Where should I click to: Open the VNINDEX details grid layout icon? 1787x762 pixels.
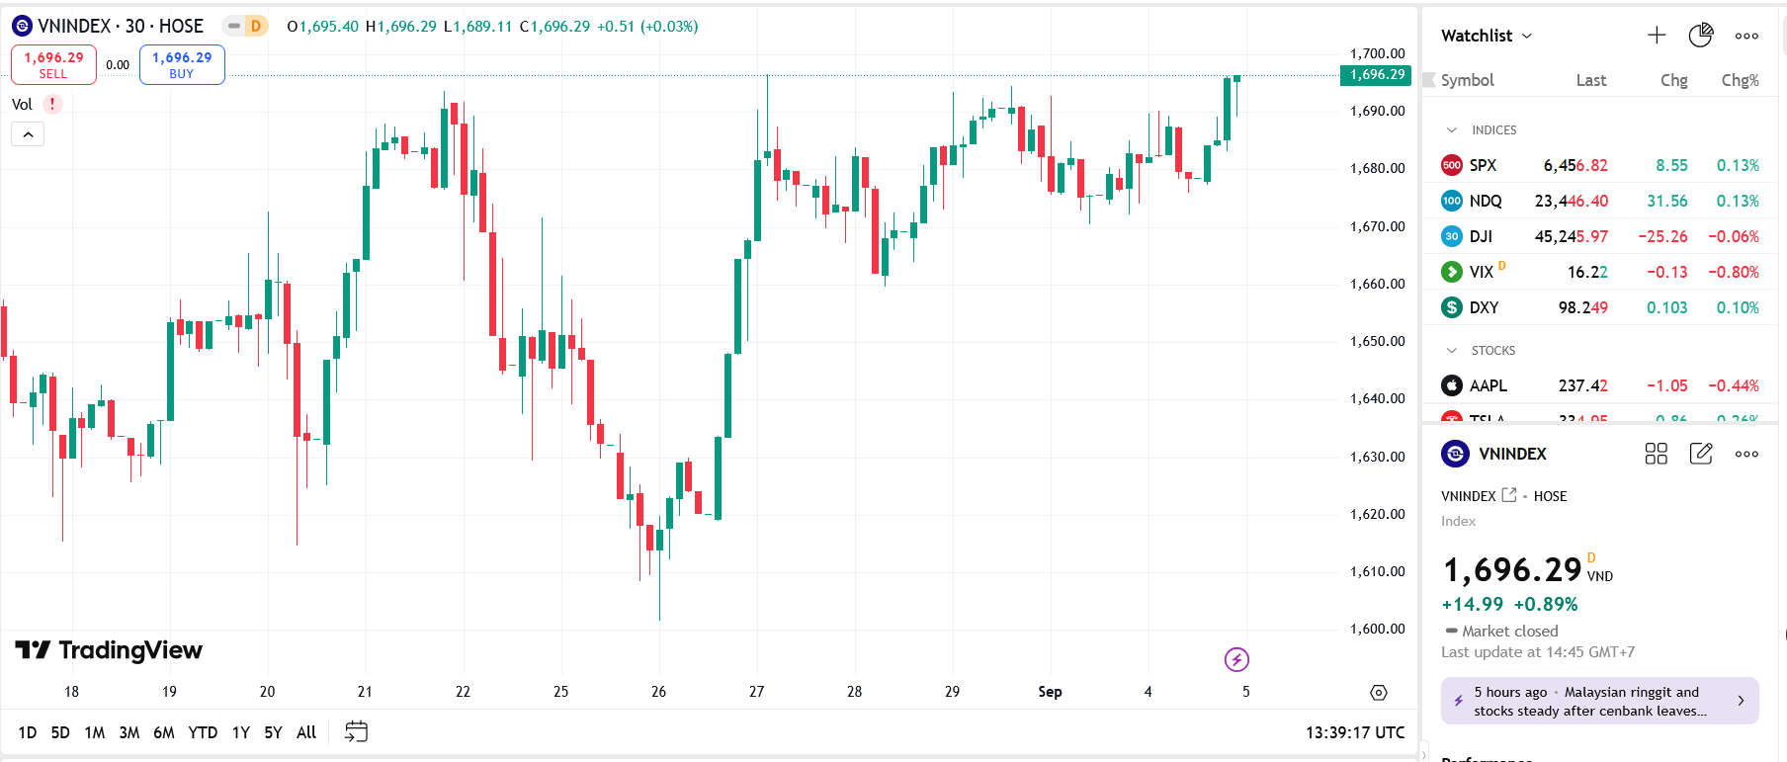[x=1657, y=454]
